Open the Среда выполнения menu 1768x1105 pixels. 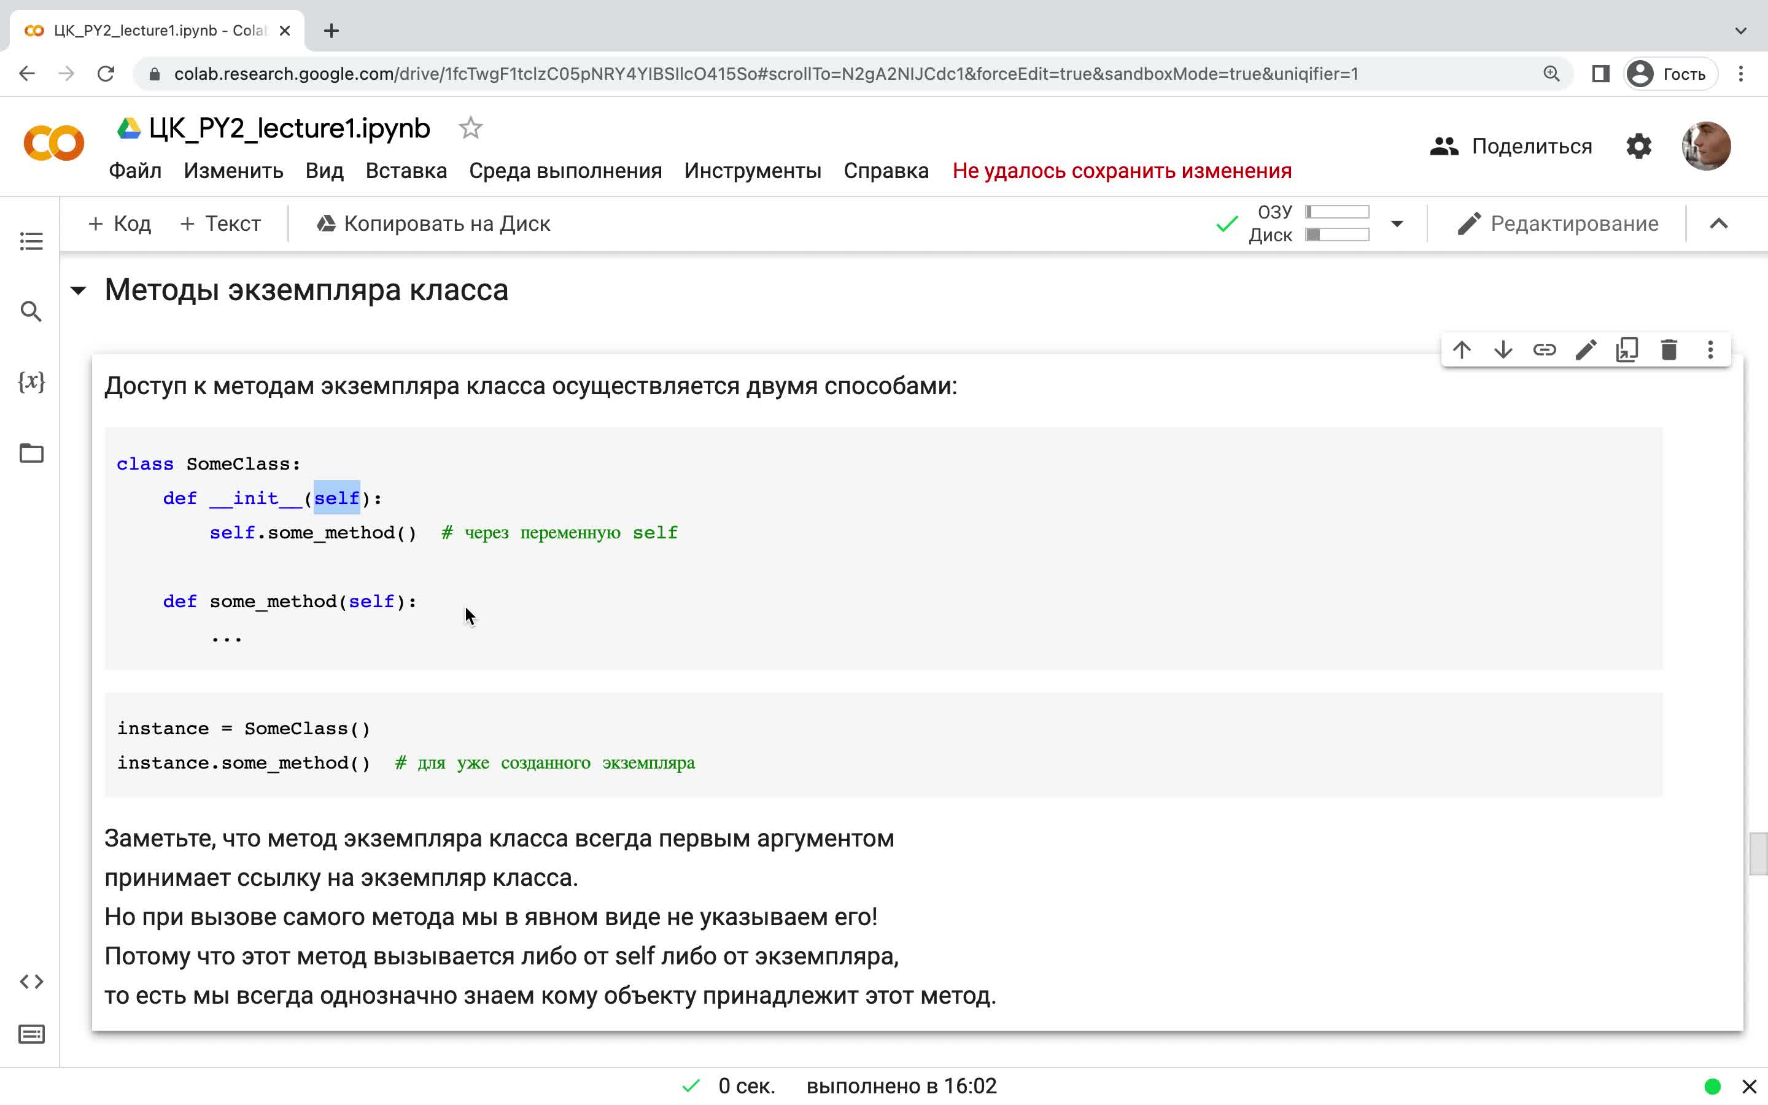click(x=565, y=171)
